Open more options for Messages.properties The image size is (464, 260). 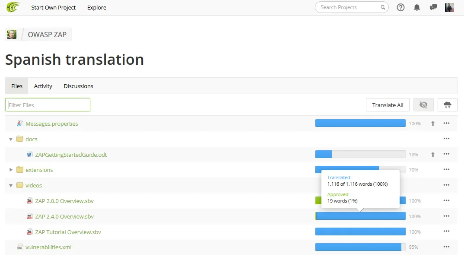(446, 123)
